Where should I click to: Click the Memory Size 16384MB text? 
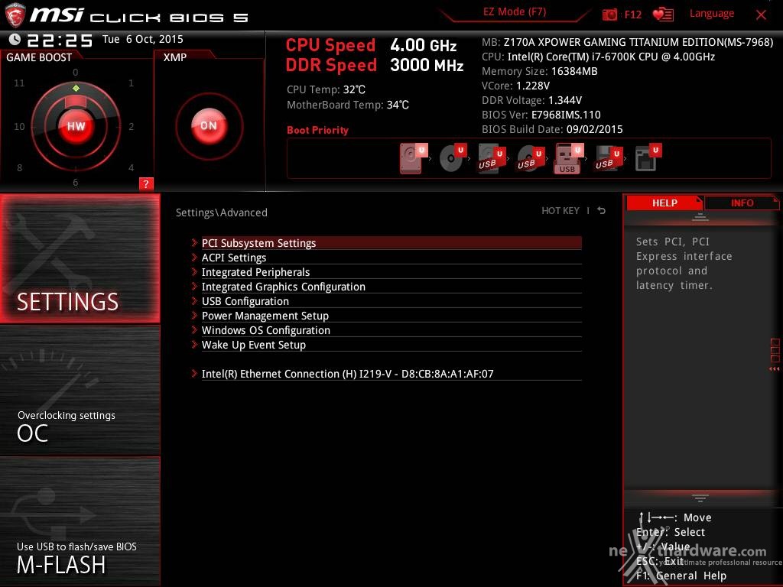[539, 71]
